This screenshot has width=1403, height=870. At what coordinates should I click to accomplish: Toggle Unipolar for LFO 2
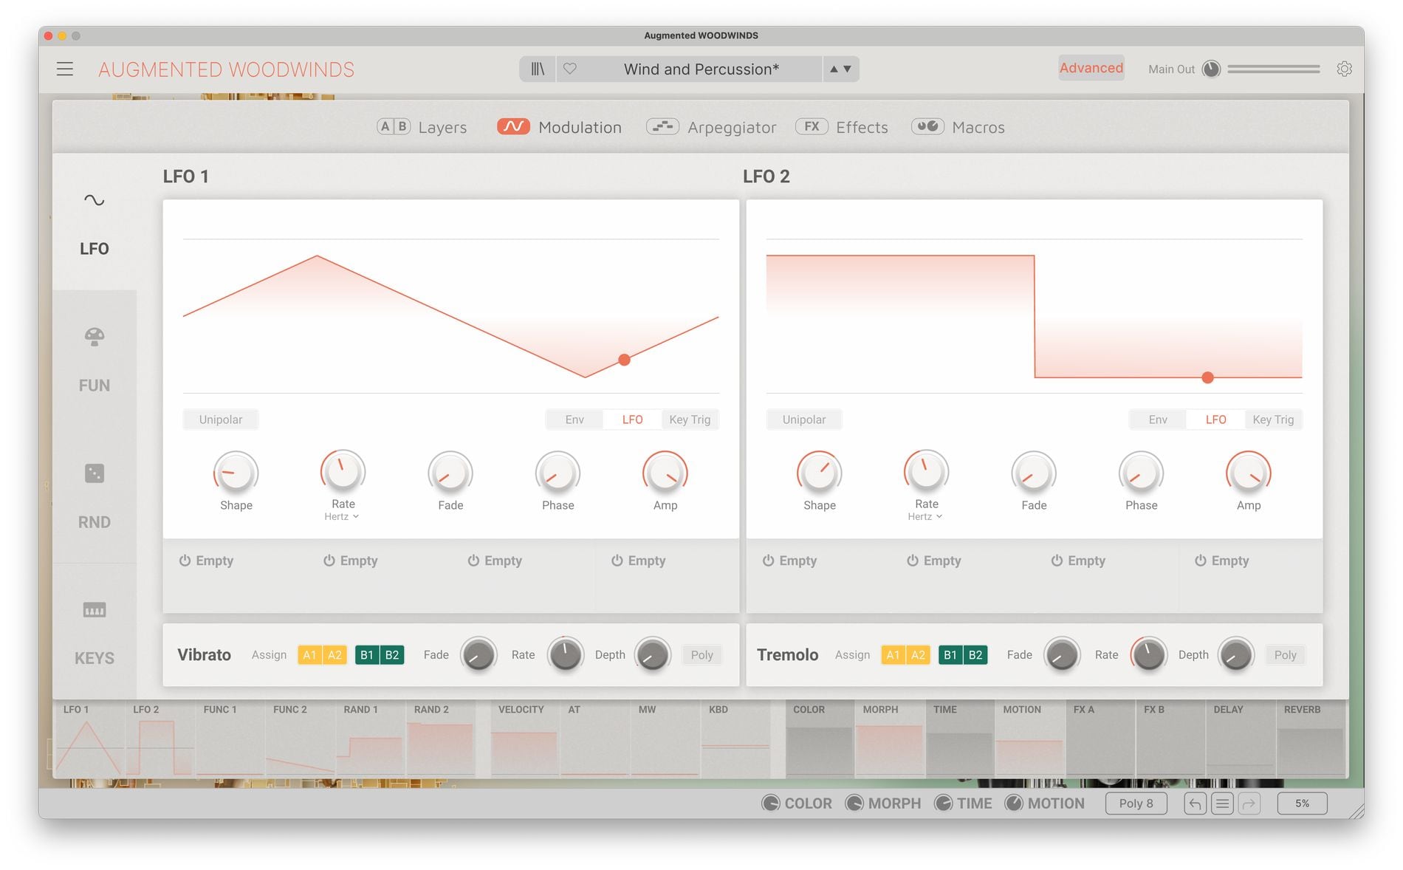tap(804, 419)
